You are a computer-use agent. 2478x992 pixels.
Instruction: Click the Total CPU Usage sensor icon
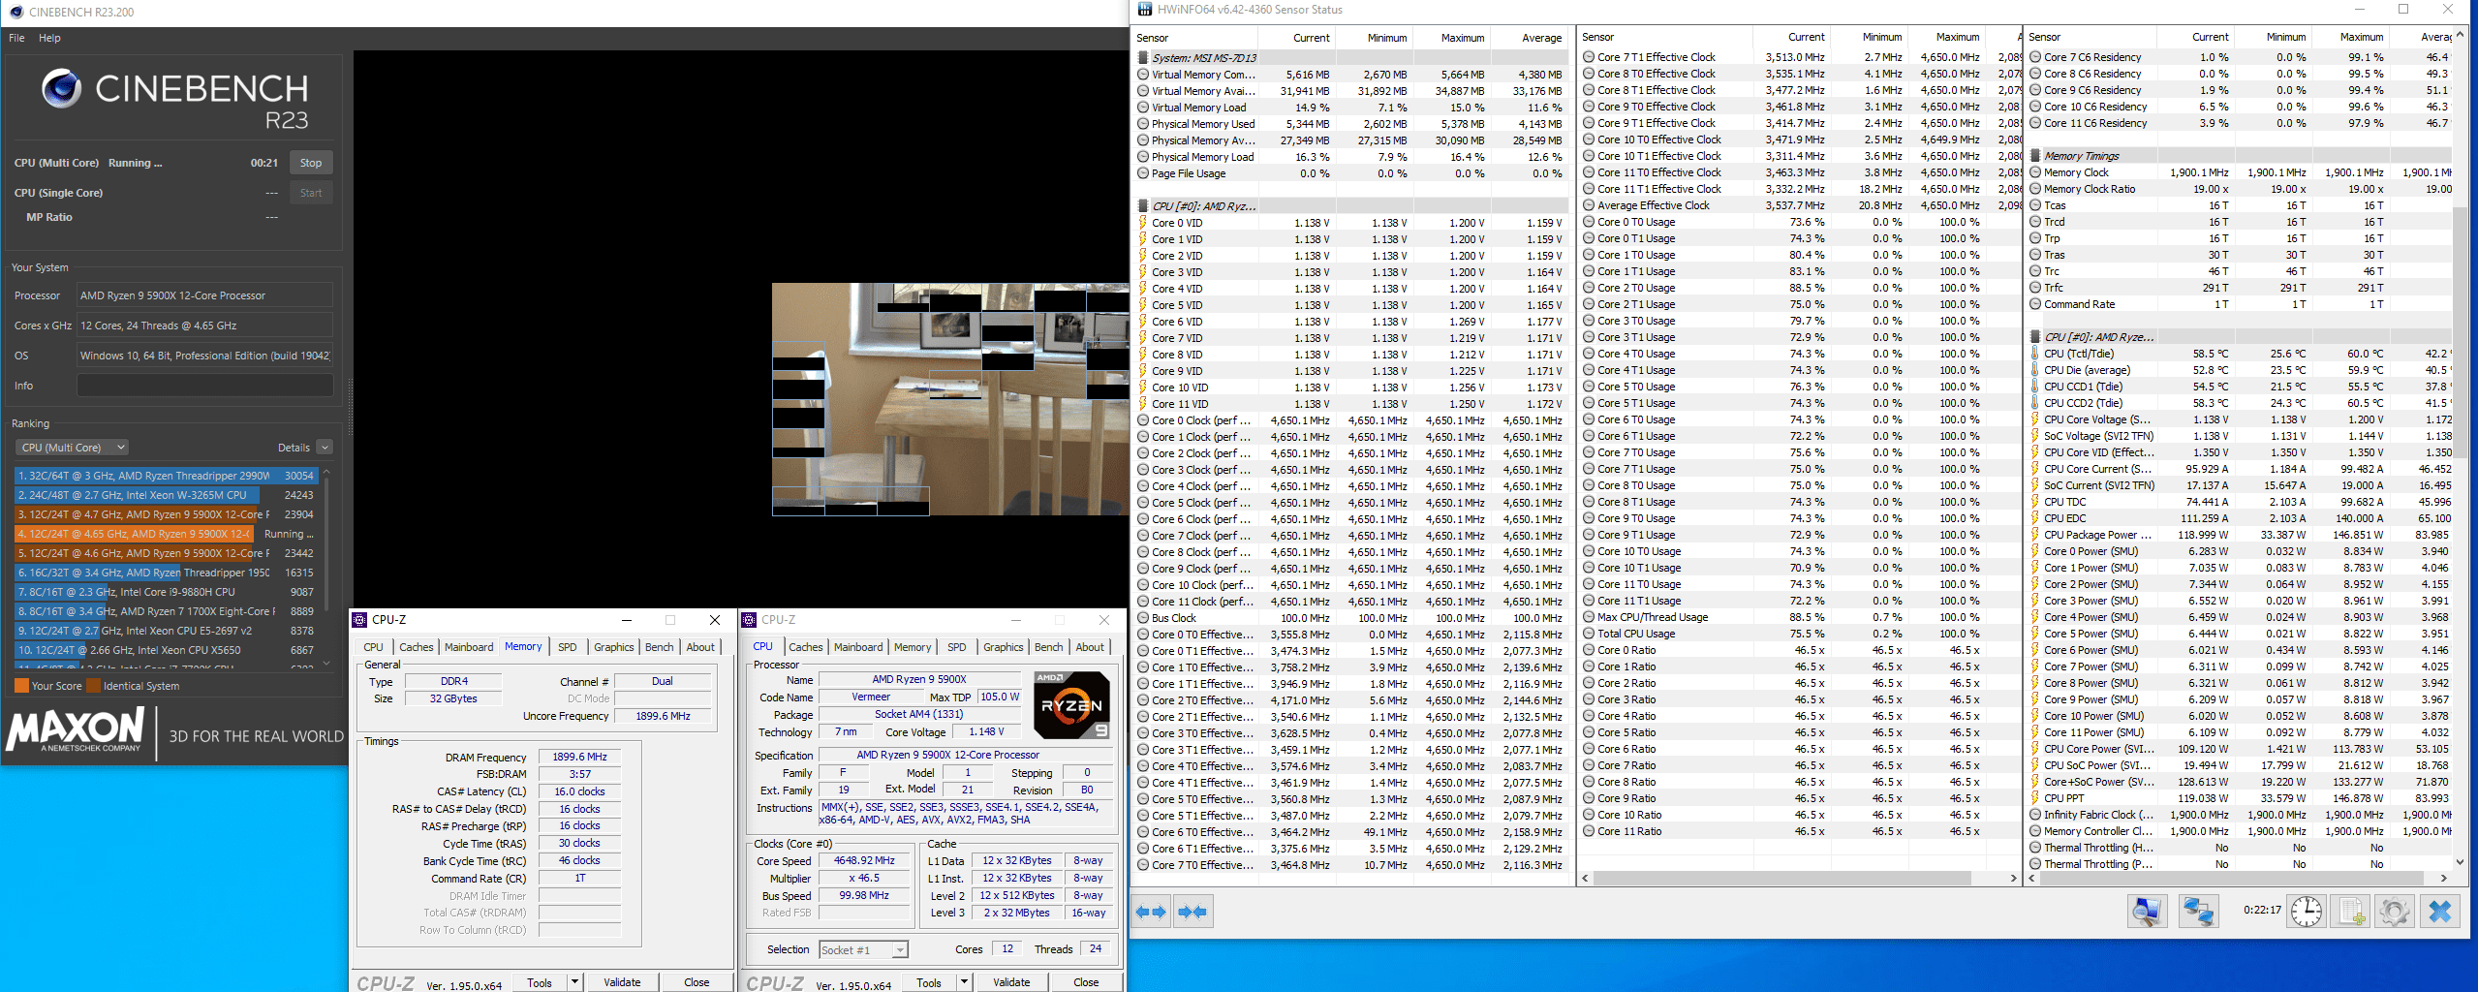[1589, 634]
